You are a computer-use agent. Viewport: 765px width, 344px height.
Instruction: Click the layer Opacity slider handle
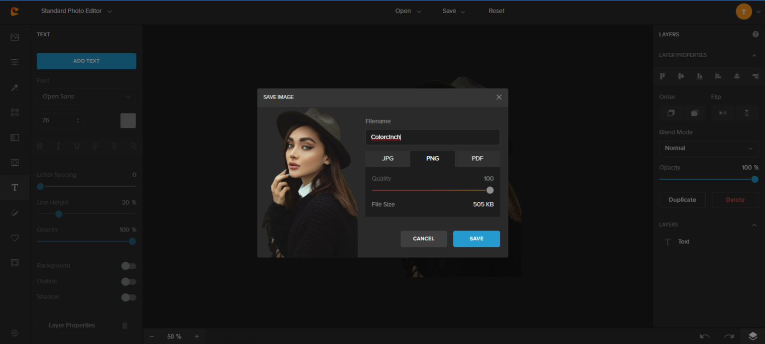755,179
